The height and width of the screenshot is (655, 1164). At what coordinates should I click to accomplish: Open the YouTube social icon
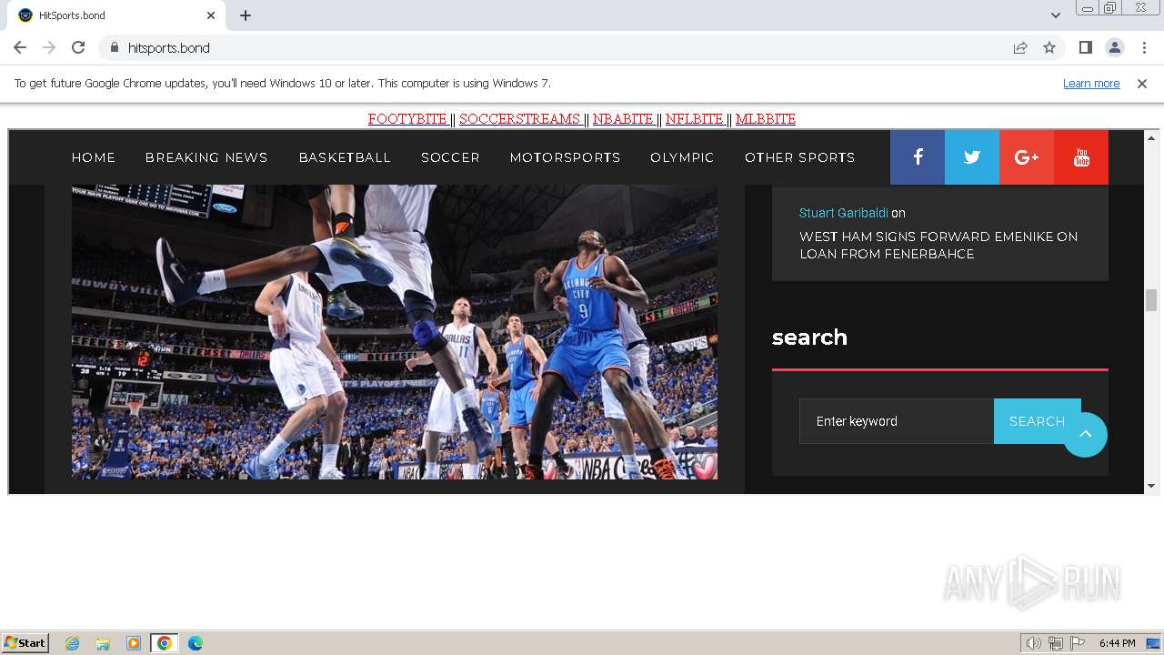1081,157
